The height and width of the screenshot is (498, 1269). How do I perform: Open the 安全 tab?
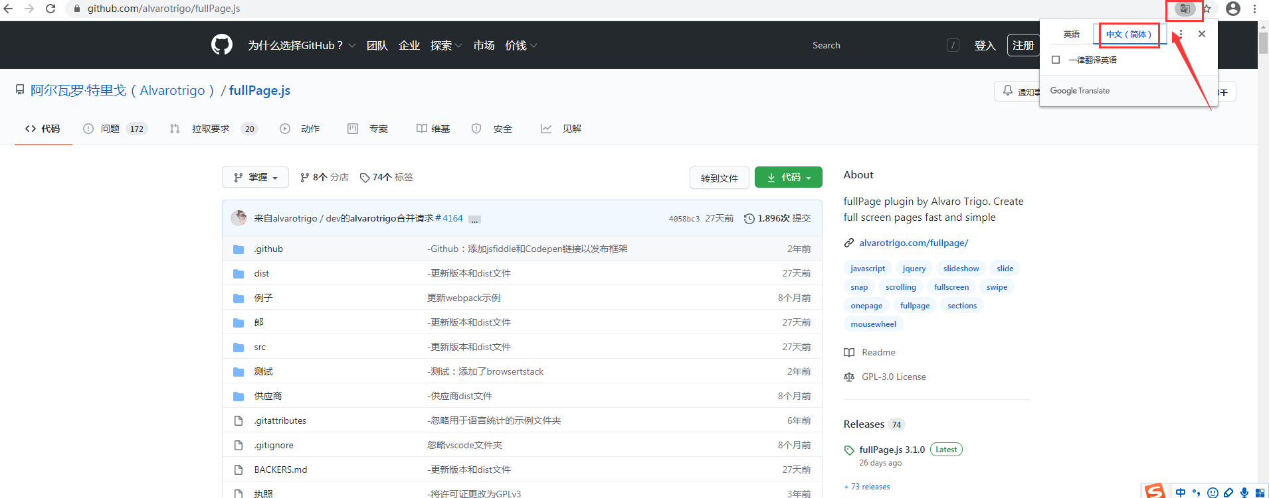pos(492,129)
